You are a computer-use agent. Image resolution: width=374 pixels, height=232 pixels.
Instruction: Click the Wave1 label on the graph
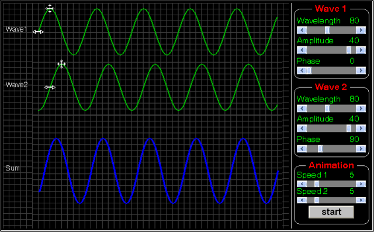pos(16,29)
